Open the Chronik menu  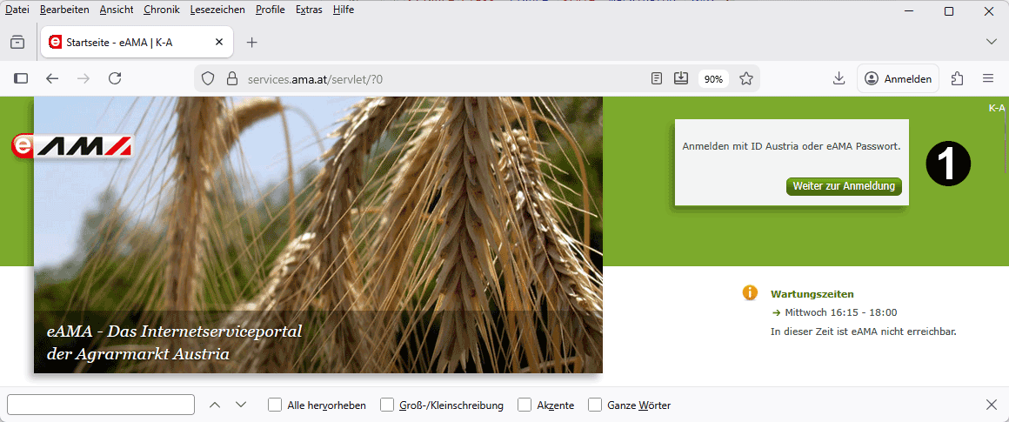[x=162, y=10]
